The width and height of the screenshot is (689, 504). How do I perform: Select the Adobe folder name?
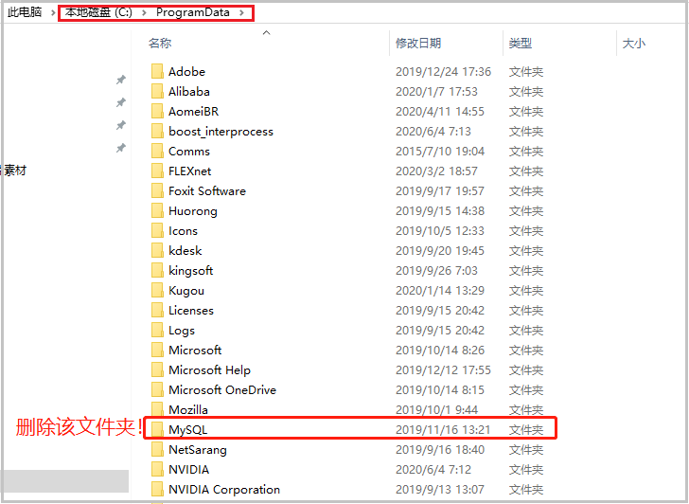click(x=186, y=71)
